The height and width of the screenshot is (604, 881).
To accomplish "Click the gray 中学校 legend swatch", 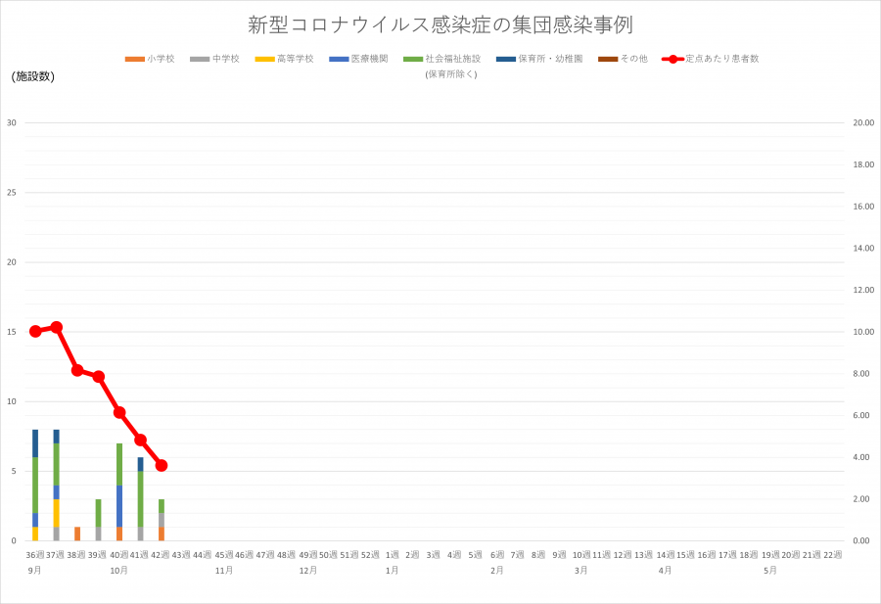I will (200, 60).
